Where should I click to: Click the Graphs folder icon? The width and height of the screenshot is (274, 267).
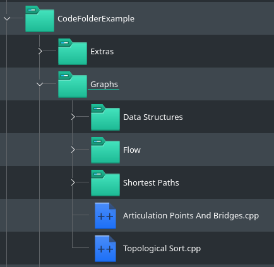click(73, 85)
